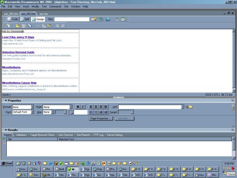Image resolution: width=237 pixels, height=178 pixels.
Task: Click the Undo toolbar icon
Action: coord(57,26)
